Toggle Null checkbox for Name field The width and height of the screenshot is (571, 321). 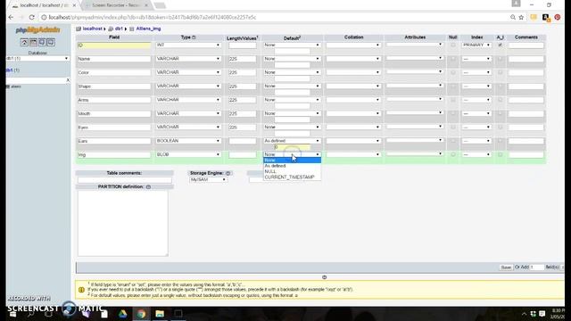click(x=453, y=59)
